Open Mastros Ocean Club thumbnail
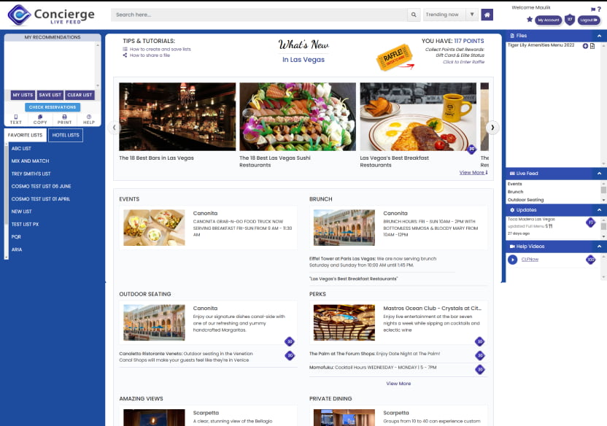 344,322
